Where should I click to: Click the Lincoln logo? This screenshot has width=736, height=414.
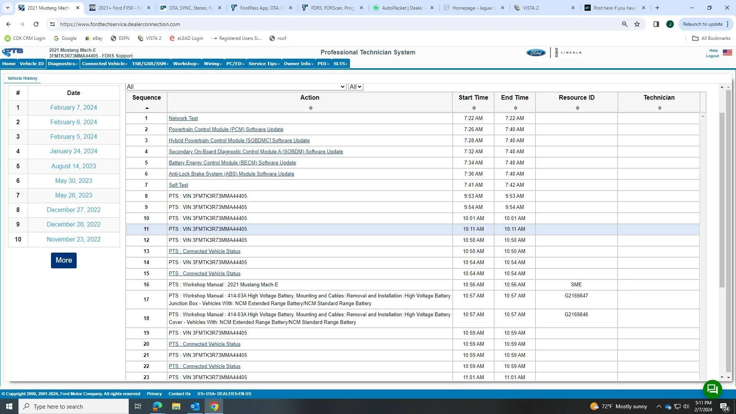tap(568, 53)
